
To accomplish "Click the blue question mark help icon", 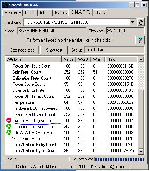I will pyautogui.click(x=140, y=40).
